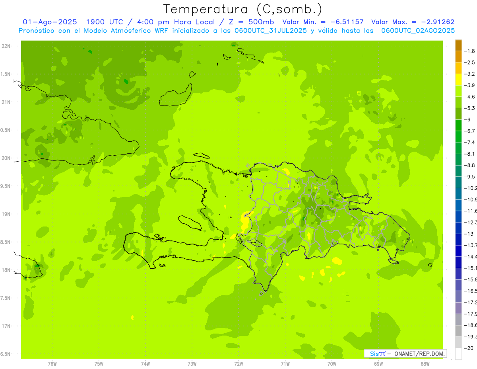This screenshot has width=477, height=369.
Task: Pick the purple swatch between -17.2 and -17.9
Action: pyautogui.click(x=458, y=308)
